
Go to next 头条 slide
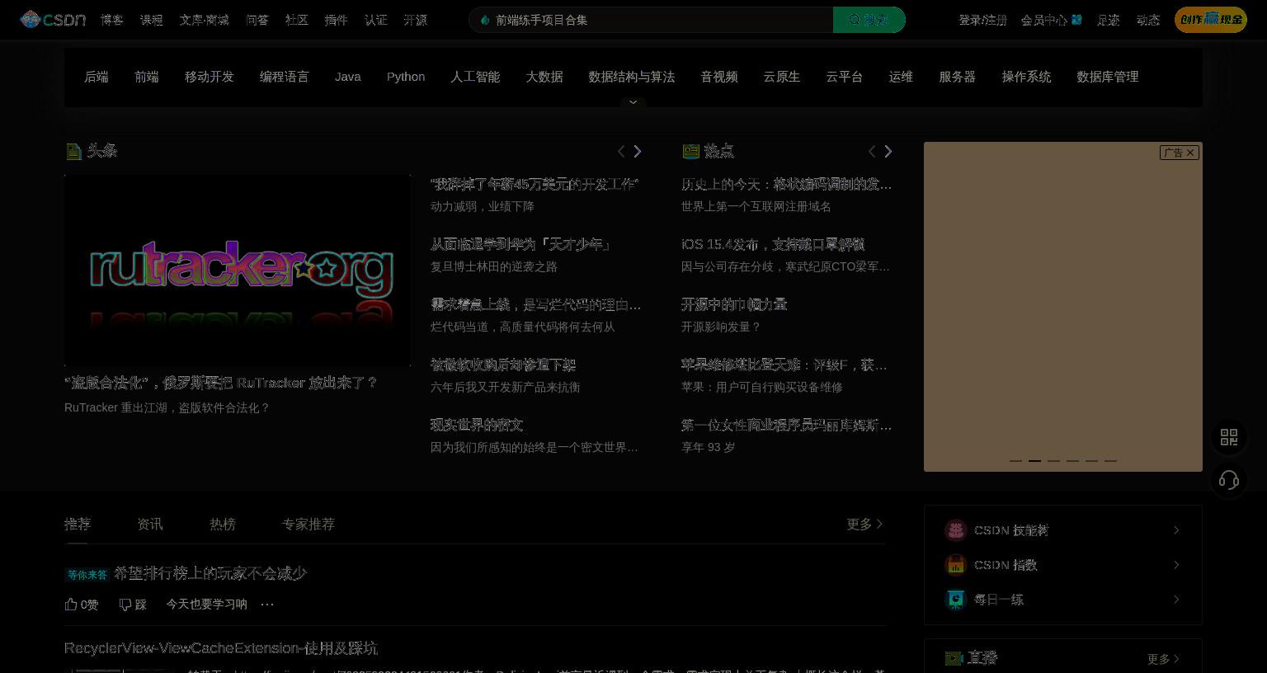[637, 151]
